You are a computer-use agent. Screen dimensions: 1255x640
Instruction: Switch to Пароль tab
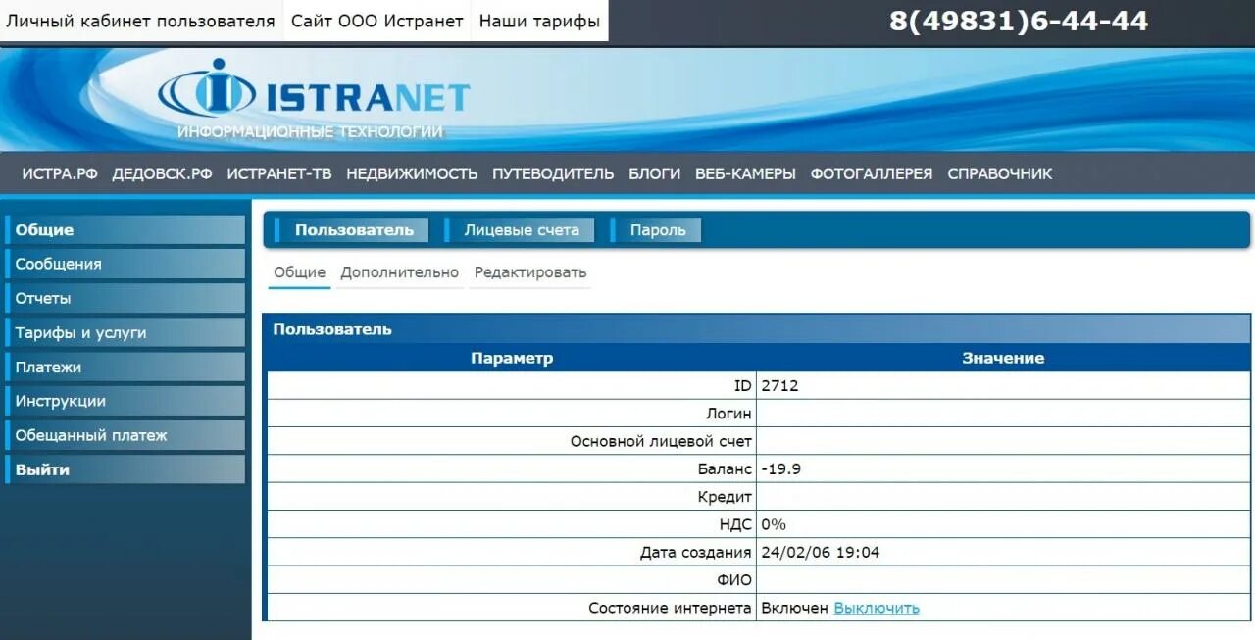(x=656, y=230)
